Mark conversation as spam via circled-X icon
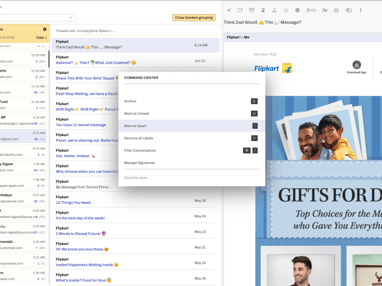Viewport: 382px width, 286px height. click(x=297, y=10)
